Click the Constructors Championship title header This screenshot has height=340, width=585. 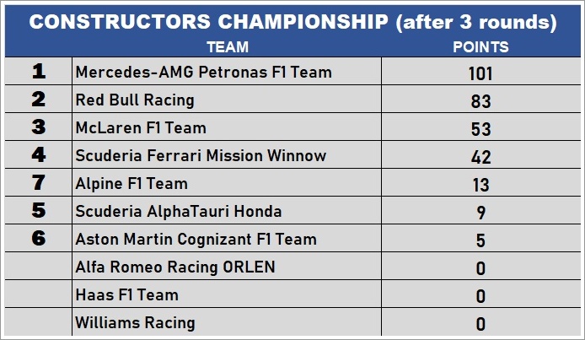(292, 22)
